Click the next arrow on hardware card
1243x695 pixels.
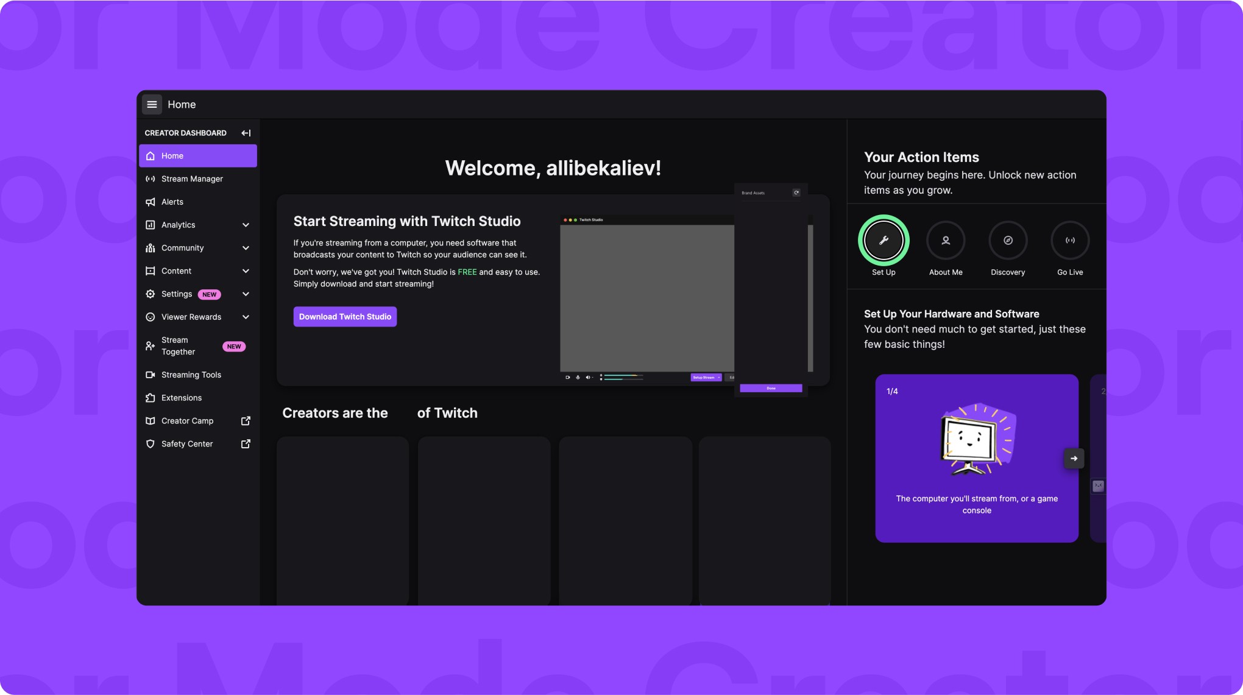pyautogui.click(x=1074, y=458)
